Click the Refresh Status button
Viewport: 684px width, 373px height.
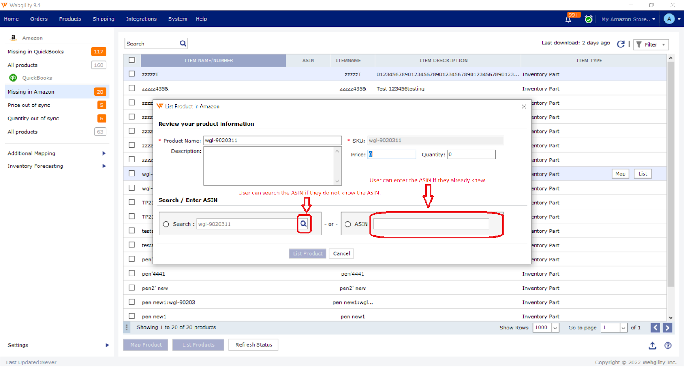pyautogui.click(x=254, y=345)
